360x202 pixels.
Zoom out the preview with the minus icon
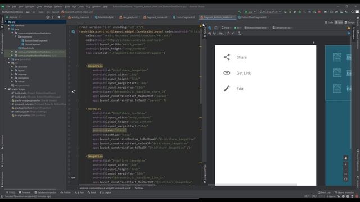tap(346, 169)
